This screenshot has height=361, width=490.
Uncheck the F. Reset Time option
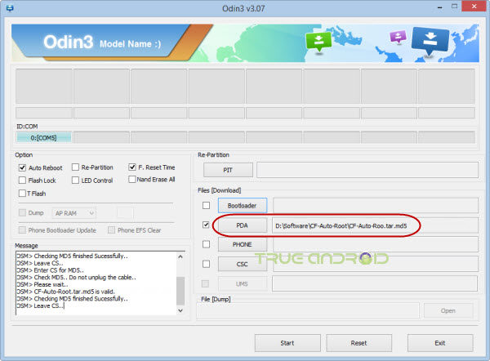(x=132, y=167)
